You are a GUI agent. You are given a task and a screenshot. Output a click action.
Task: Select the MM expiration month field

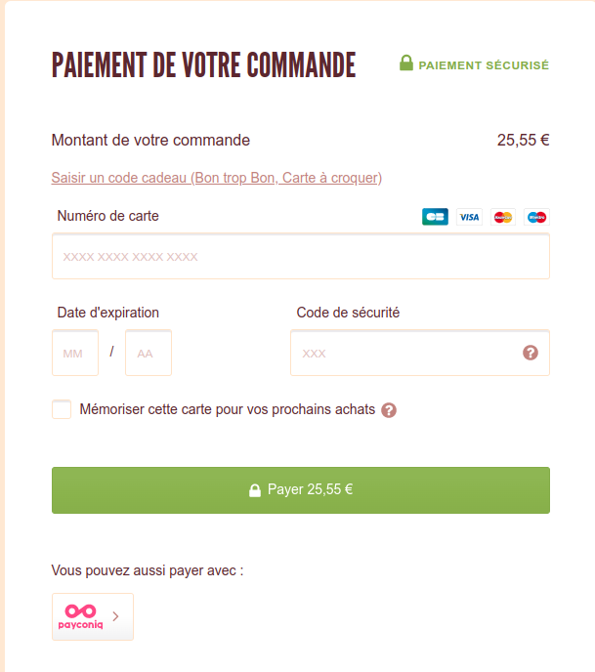75,353
